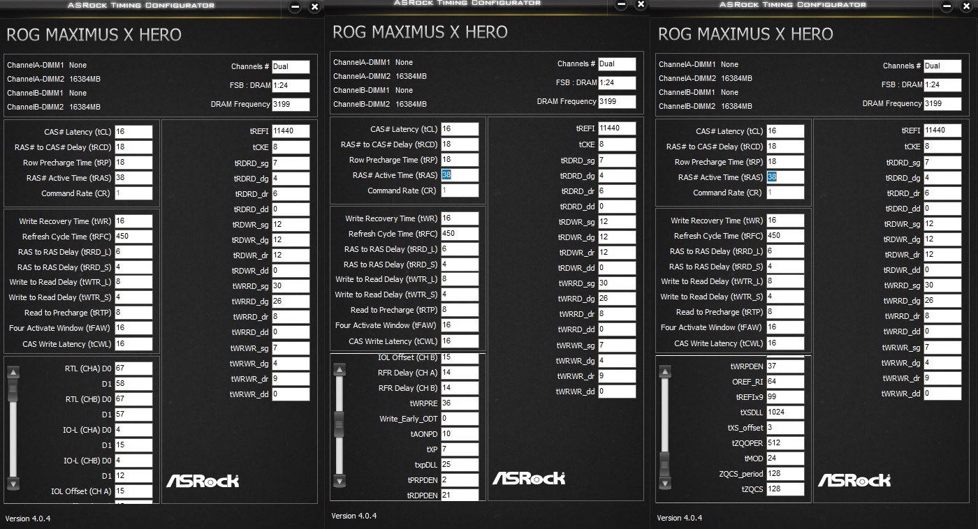Select the RFR Delay (CH A) field in middle window
The image size is (978, 529).
point(460,373)
